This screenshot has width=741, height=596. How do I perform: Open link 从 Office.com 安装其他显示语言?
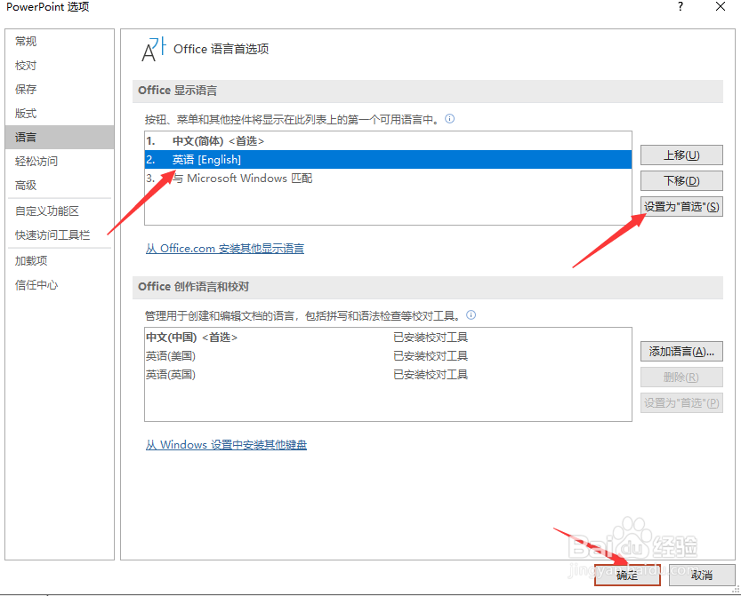pos(225,249)
